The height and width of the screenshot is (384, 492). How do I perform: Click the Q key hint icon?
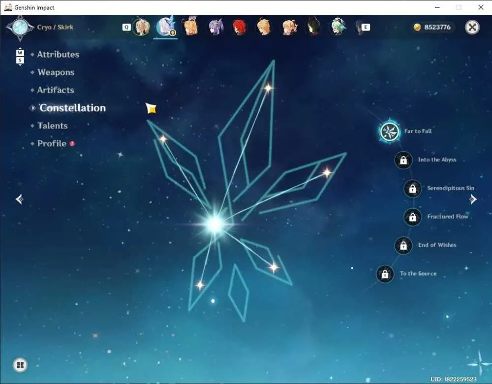(126, 27)
